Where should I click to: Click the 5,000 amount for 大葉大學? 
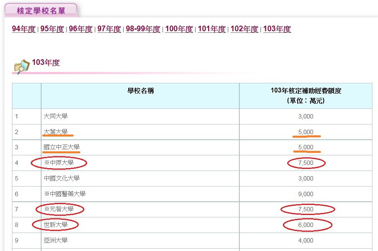[x=306, y=132]
